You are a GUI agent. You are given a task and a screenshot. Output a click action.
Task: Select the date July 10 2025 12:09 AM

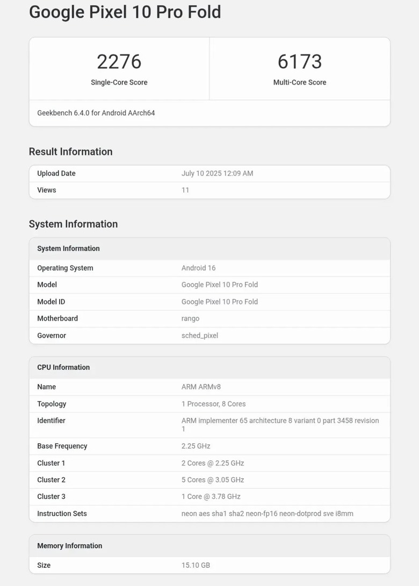[217, 173]
